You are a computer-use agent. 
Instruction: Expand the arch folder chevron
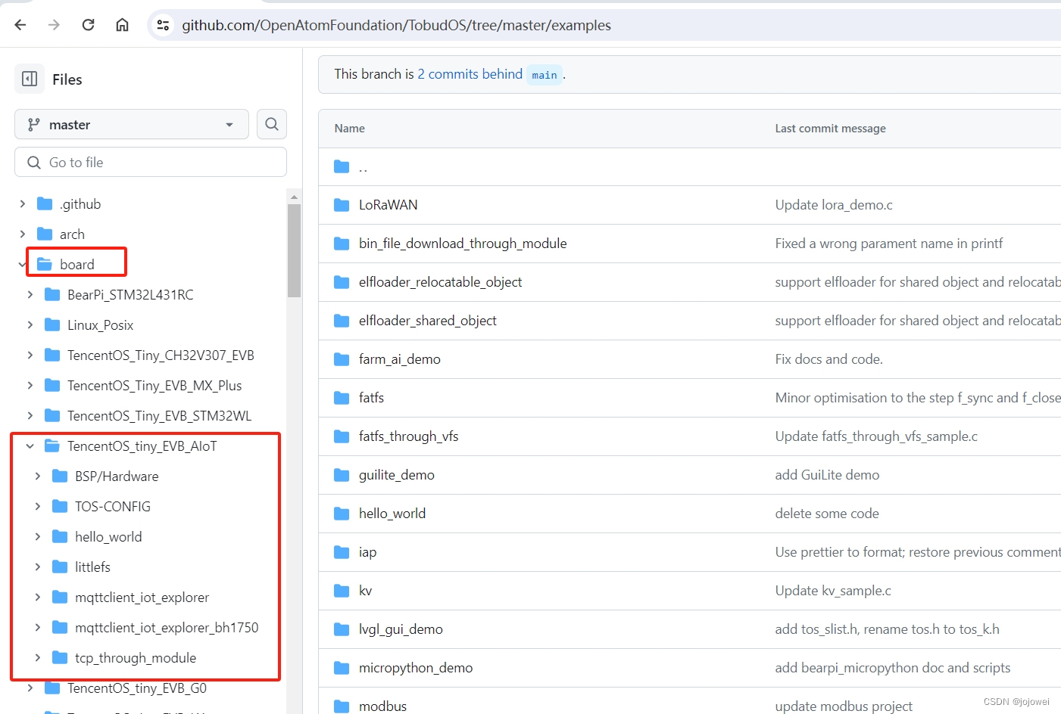23,234
